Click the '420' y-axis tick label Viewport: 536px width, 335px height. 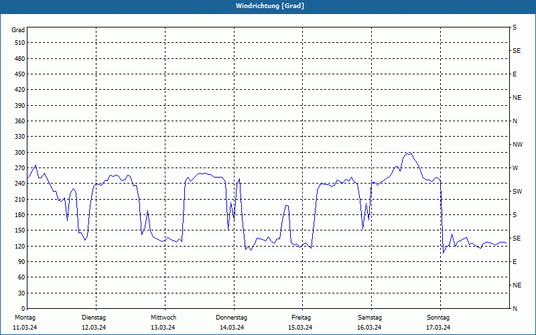[20, 90]
